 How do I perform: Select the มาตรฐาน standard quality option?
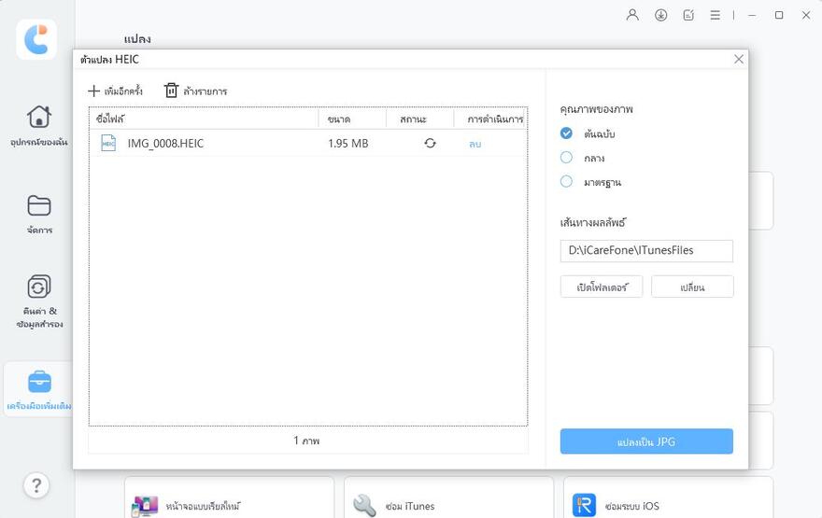pyautogui.click(x=566, y=182)
